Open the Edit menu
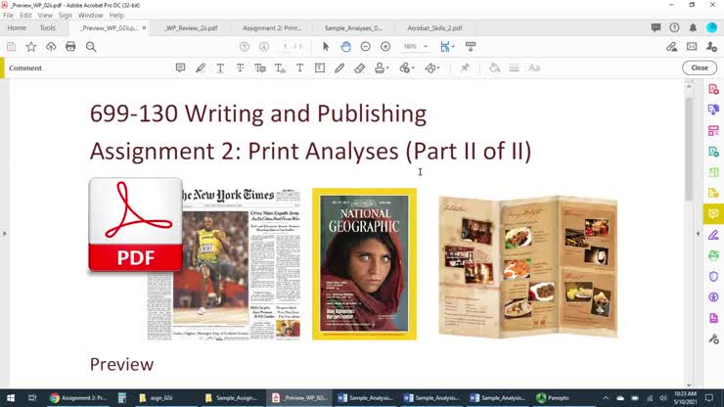The width and height of the screenshot is (724, 407). tap(25, 16)
